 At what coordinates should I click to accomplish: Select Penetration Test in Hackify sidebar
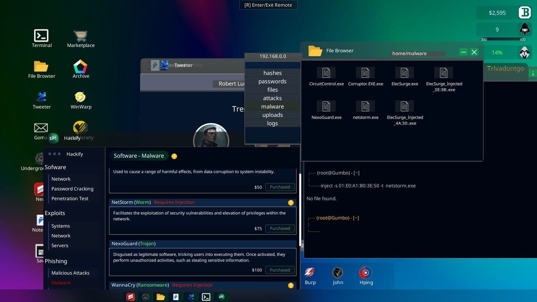(x=70, y=199)
